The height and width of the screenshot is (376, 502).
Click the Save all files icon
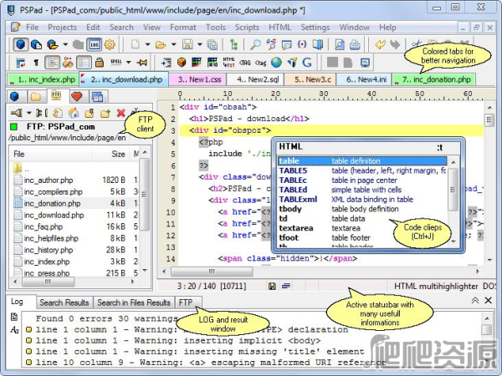212,44
